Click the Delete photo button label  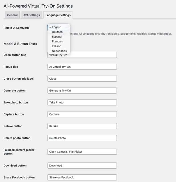pyautogui.click(x=17, y=138)
